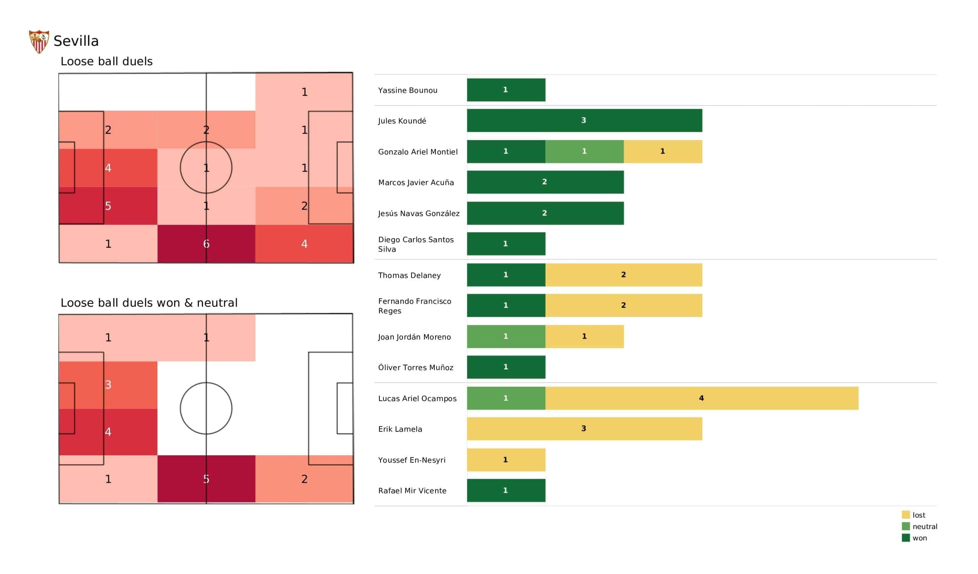Click the 'Loose ball duels' chart title
Viewport: 978px width, 574px height.
click(106, 61)
